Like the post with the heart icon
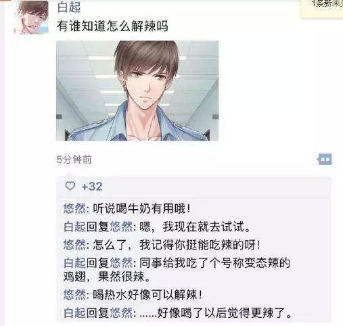The image size is (343, 326). click(70, 186)
